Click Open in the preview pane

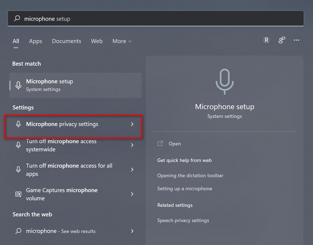[175, 144]
